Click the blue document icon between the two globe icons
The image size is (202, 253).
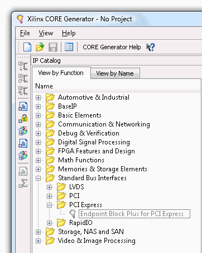[x=23, y=143]
